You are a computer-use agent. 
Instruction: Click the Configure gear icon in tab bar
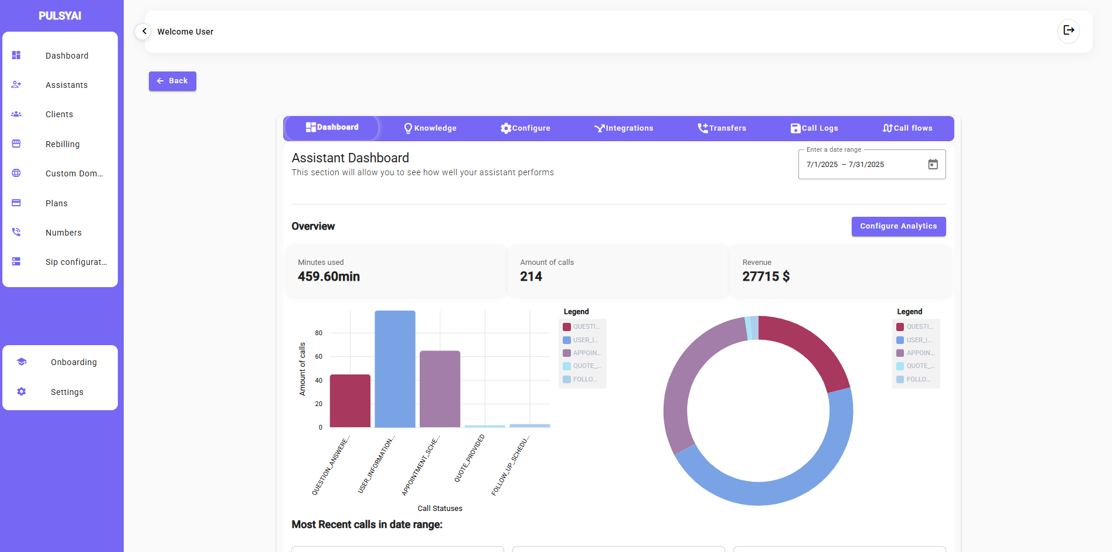click(506, 128)
